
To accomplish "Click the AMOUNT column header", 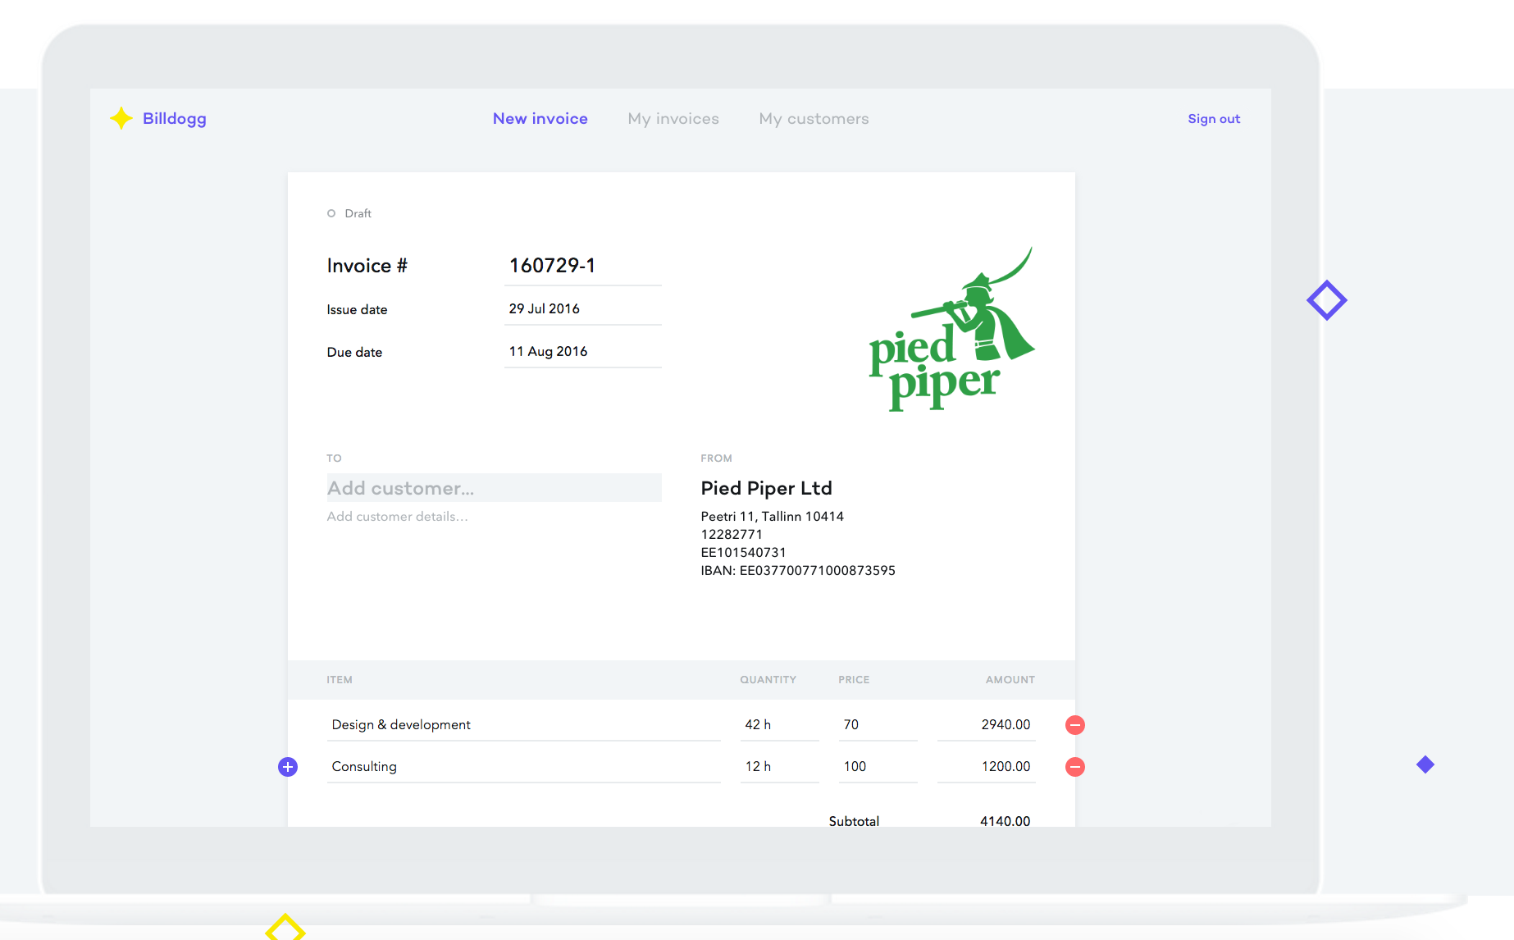I will click(x=1010, y=680).
